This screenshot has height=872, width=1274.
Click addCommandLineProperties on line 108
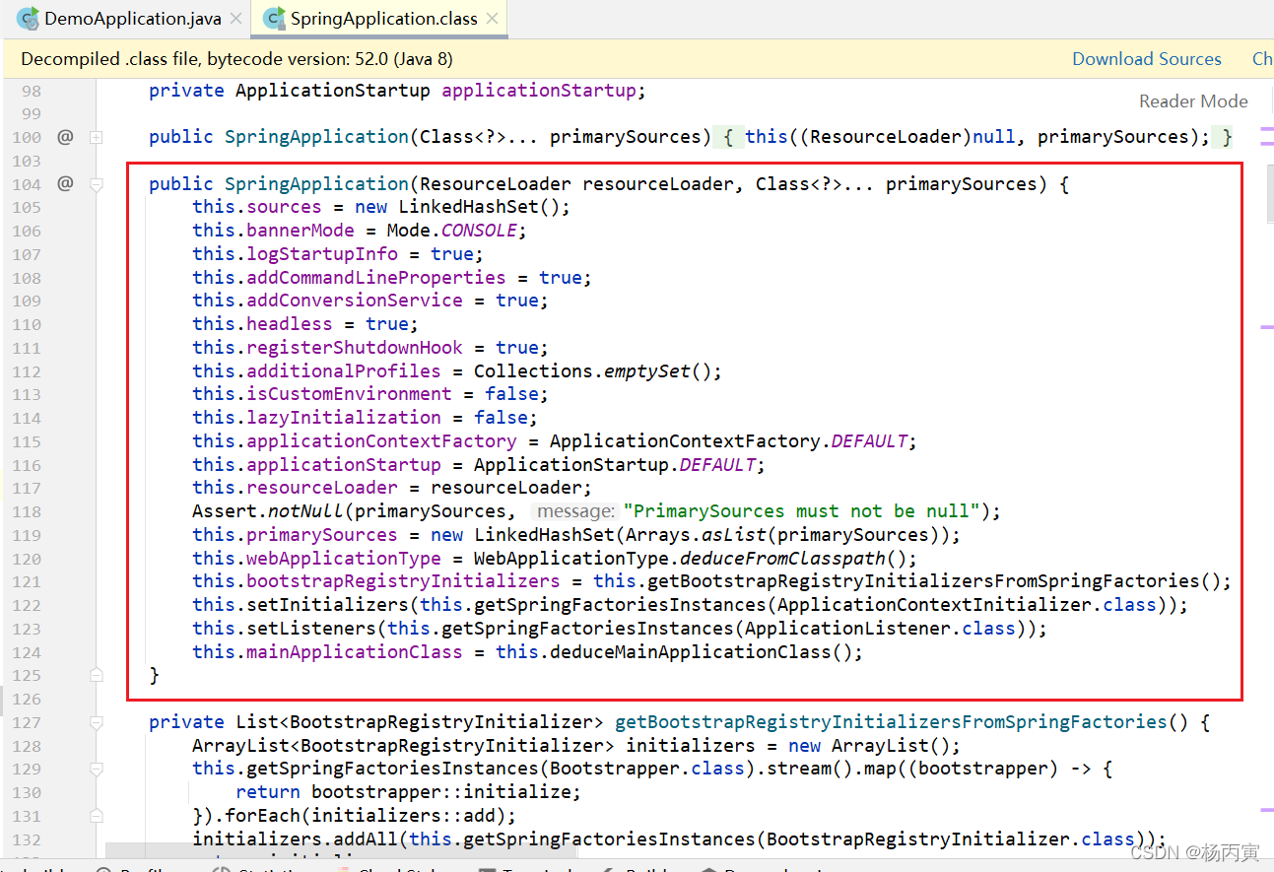pos(376,278)
